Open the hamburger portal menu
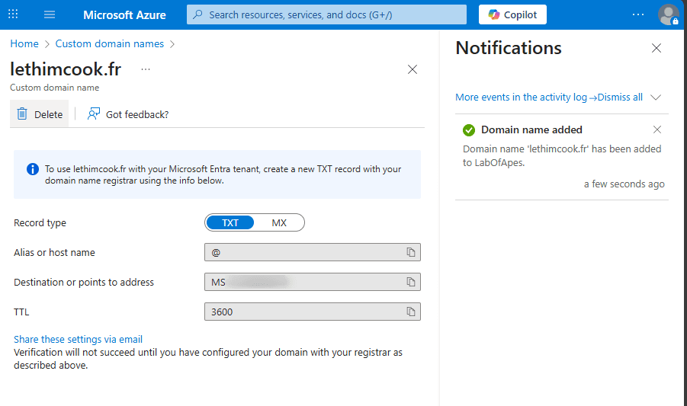Viewport: 687px width, 406px height. coord(50,14)
